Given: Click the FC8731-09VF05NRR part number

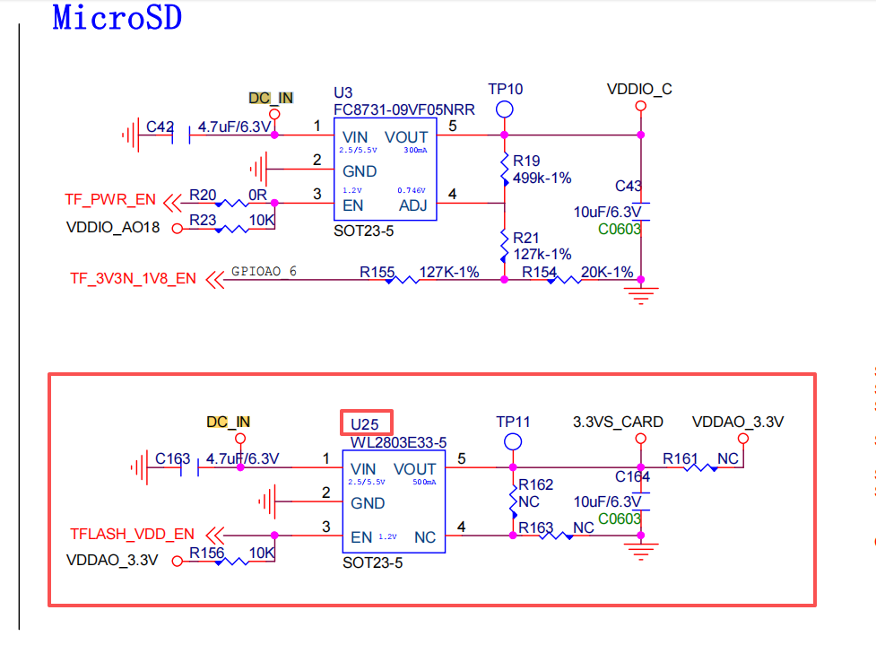Looking at the screenshot, I should pyautogui.click(x=403, y=109).
